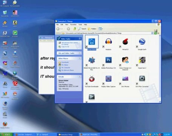Screen dimensions: 172x136
Task: Open the Media Player Classic desktop icon
Action: pyautogui.click(x=15, y=45)
